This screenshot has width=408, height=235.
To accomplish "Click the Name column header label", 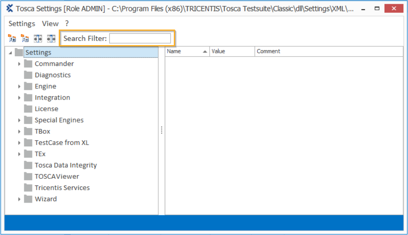I will (x=174, y=51).
